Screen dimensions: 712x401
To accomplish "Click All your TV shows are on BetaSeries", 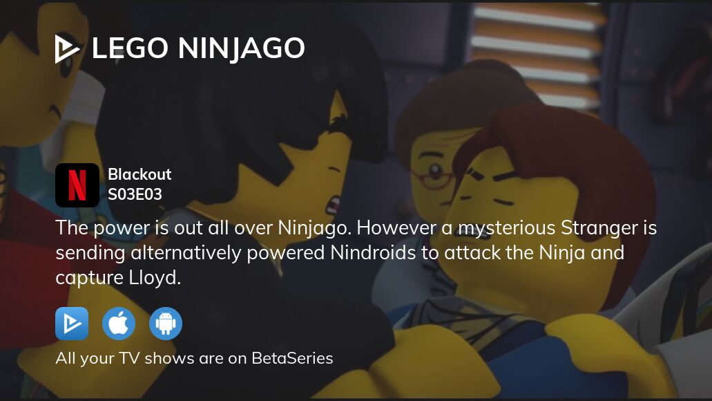I will [194, 358].
